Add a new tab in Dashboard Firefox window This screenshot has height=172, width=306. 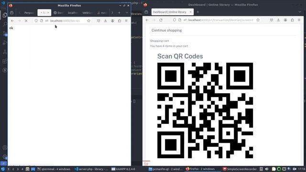pyautogui.click(x=197, y=12)
